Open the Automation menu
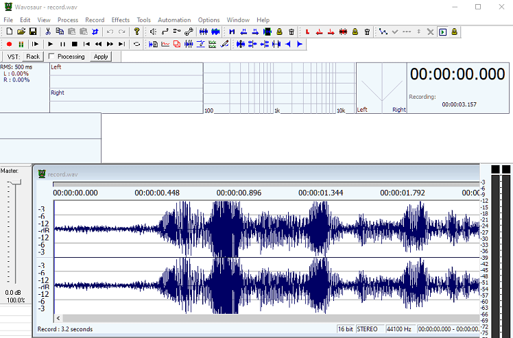The image size is (513, 338). (174, 20)
